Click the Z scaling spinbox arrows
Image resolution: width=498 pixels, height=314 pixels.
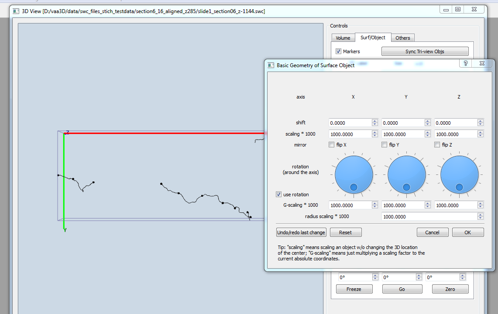click(481, 134)
